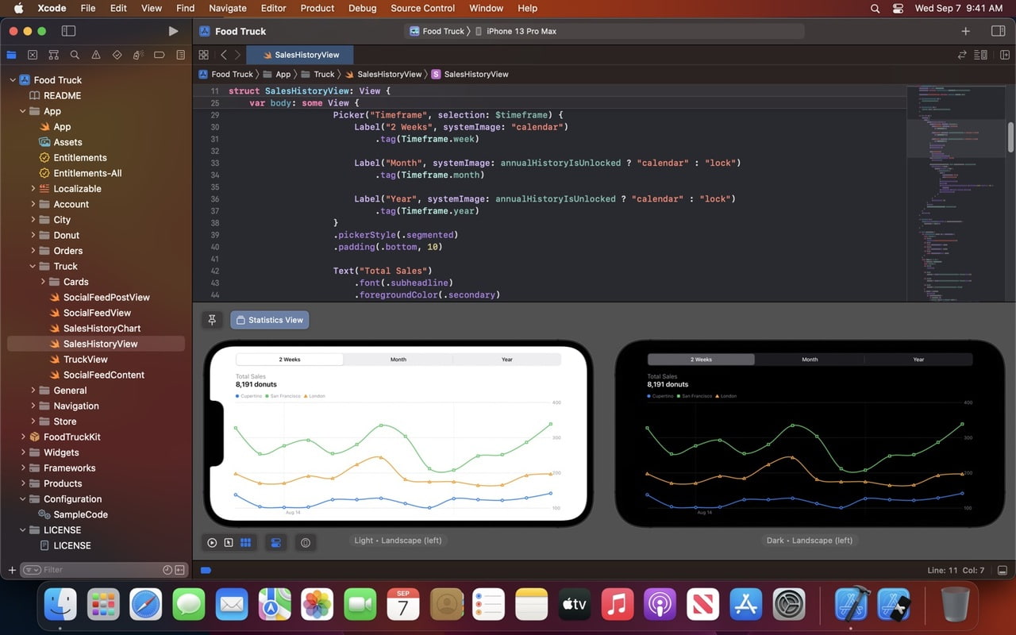1016x635 pixels.
Task: Show the Source Control navigator
Action: (x=32, y=55)
